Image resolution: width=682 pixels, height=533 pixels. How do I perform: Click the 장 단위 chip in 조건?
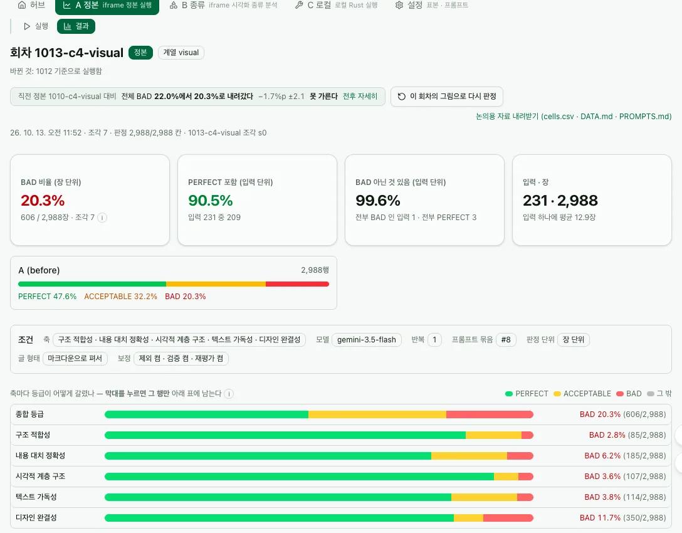point(574,340)
